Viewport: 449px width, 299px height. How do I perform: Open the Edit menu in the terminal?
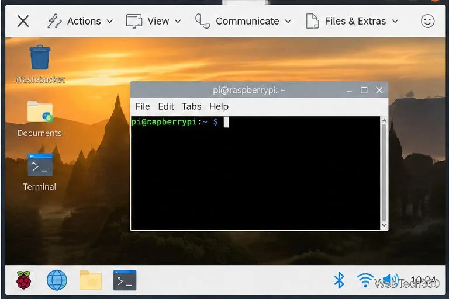(x=166, y=106)
